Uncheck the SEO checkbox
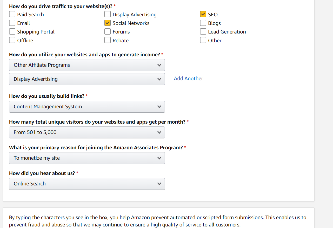 203,14
